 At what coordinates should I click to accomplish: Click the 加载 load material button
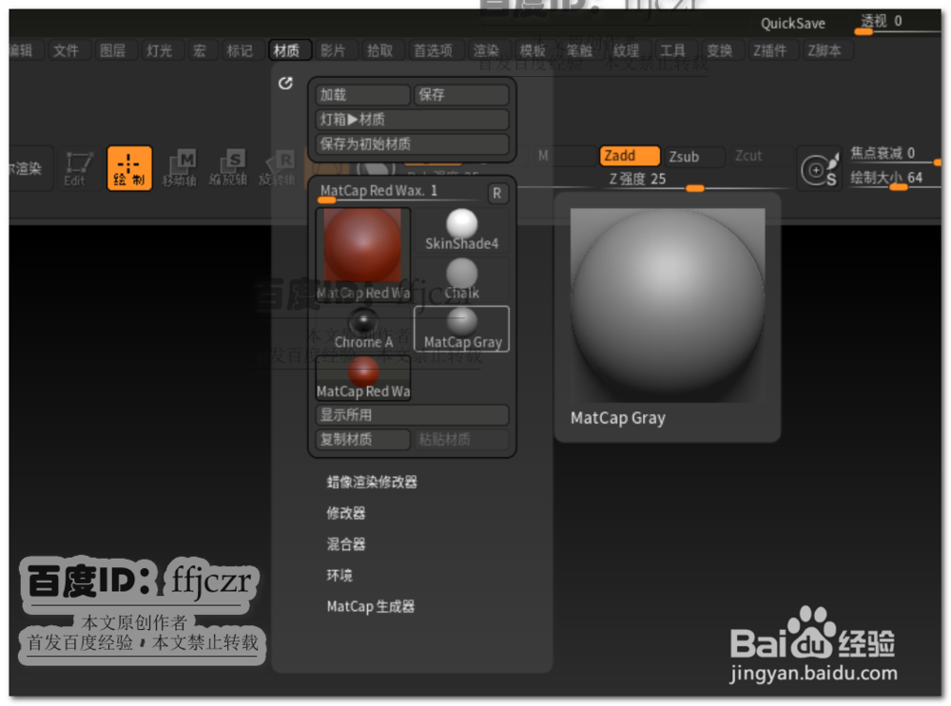click(362, 94)
